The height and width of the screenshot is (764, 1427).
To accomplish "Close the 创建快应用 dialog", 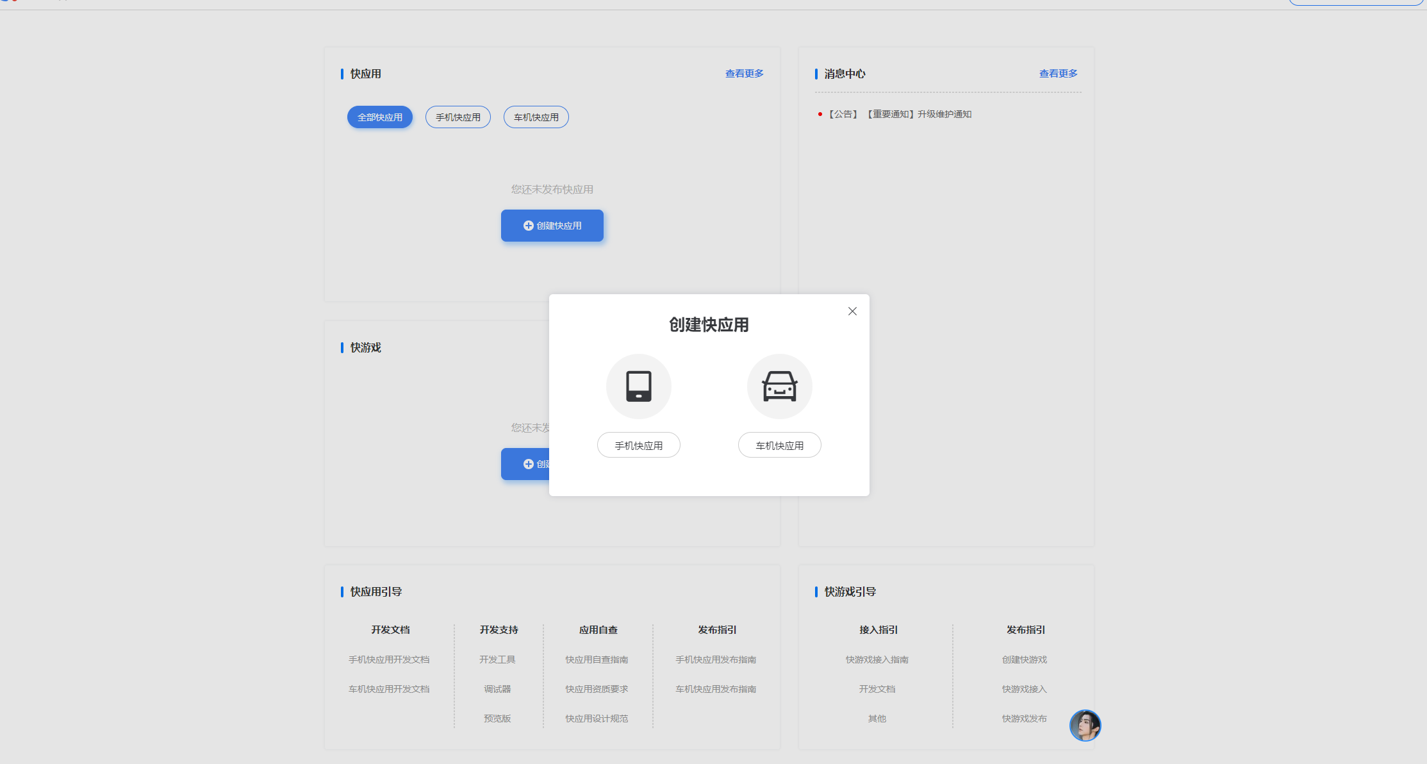I will (x=852, y=311).
